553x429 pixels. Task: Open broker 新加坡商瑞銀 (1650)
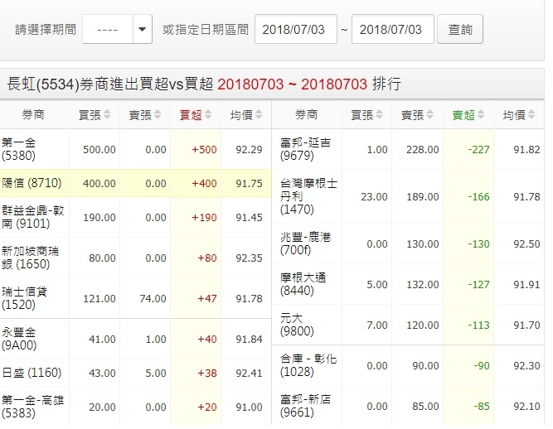(30, 258)
